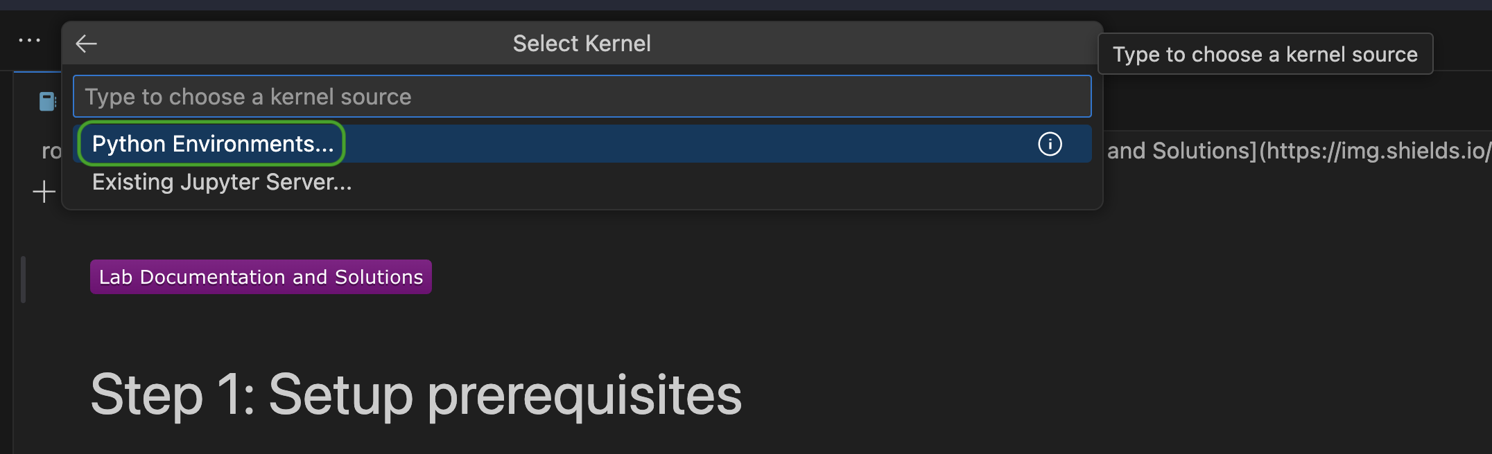Click the word 'prerequisites' in the heading
1492x454 pixels.
pos(584,395)
